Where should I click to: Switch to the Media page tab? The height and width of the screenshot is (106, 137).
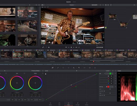click(50, 104)
